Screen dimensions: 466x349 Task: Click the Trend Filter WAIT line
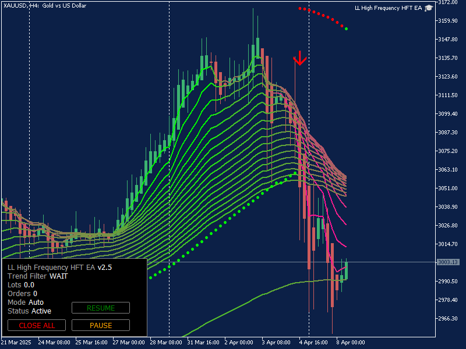(38, 276)
